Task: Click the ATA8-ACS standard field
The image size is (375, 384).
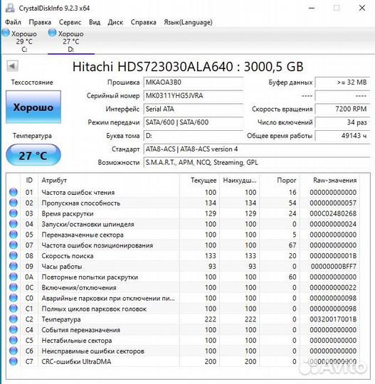Action: point(257,149)
